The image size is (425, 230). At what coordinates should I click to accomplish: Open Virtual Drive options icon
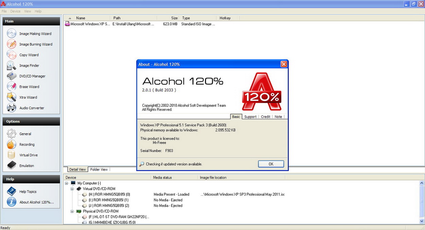[12, 155]
